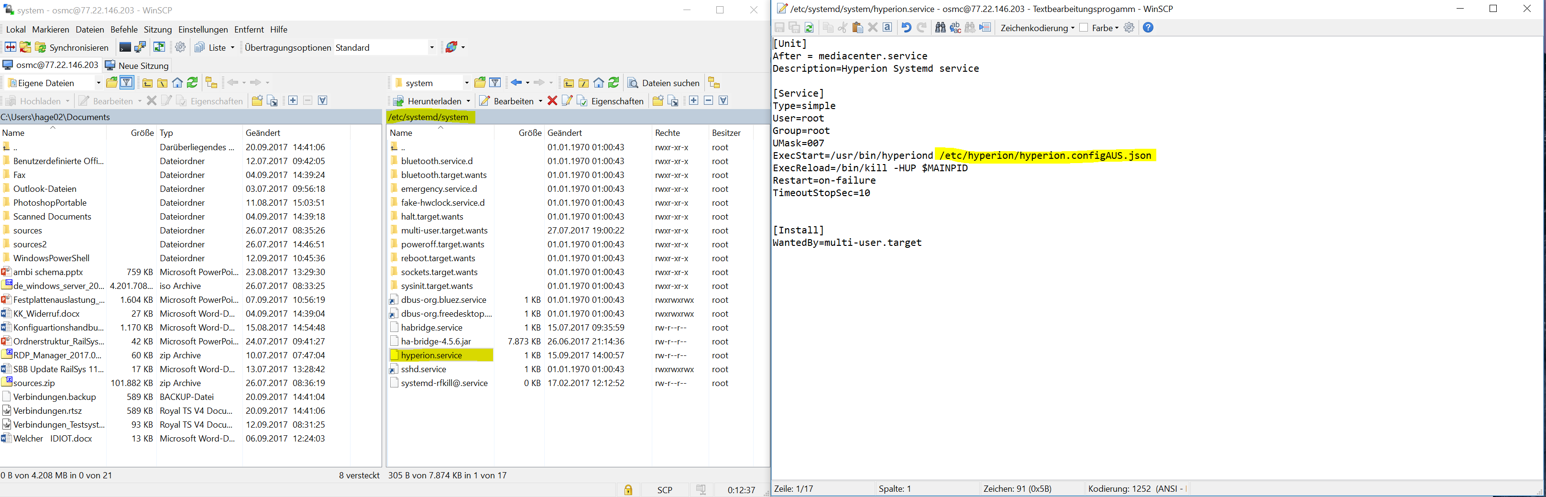Switch to the Neue Sitzung tab
This screenshot has height=497, width=1546.
click(137, 66)
